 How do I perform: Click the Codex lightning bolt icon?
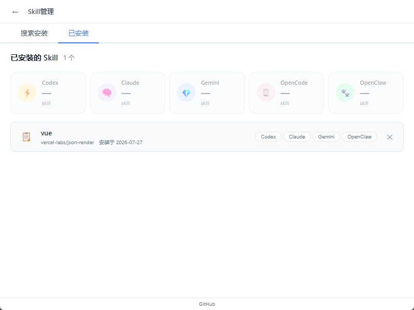27,92
